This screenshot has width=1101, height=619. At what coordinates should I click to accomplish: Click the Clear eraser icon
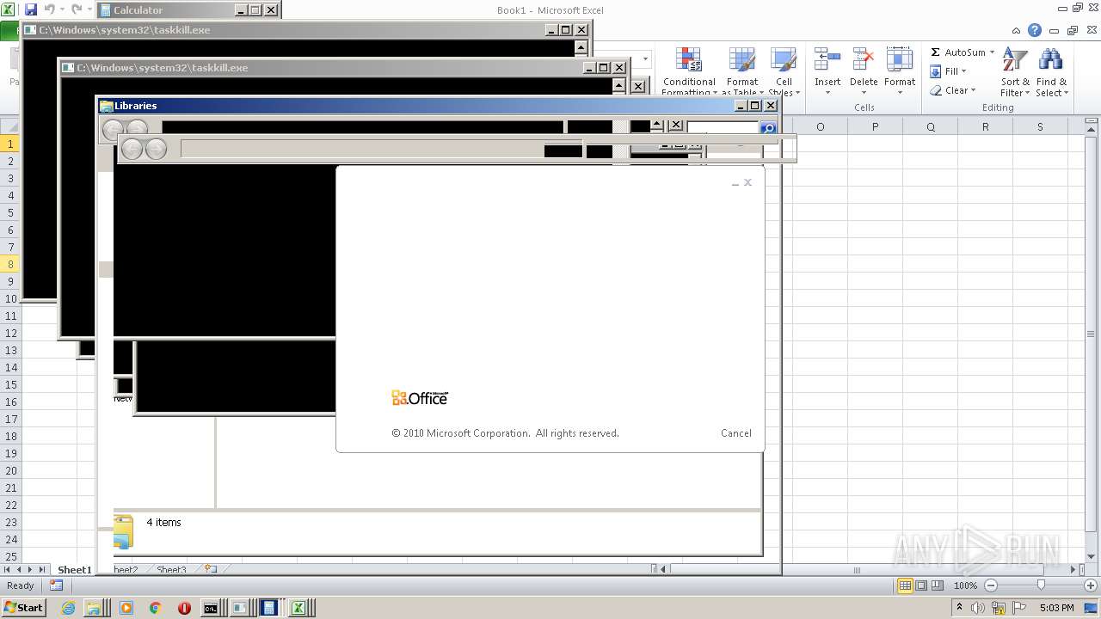tap(936, 90)
